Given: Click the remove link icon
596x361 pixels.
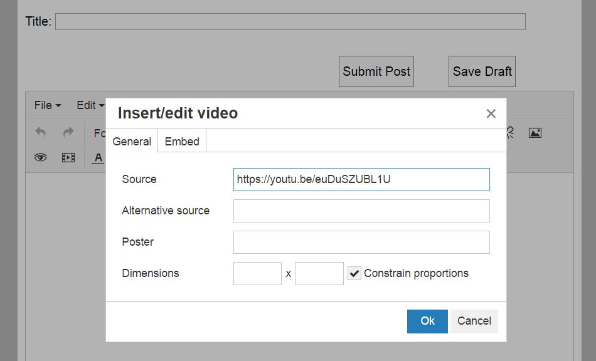Looking at the screenshot, I should pos(511,133).
